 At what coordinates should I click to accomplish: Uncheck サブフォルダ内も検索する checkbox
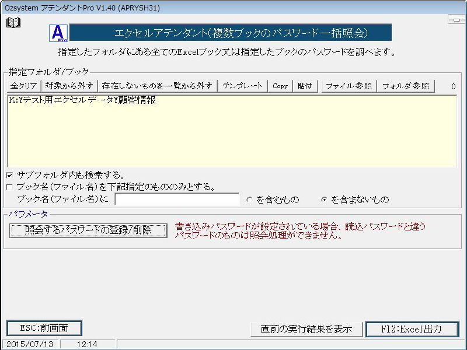tap(9, 175)
